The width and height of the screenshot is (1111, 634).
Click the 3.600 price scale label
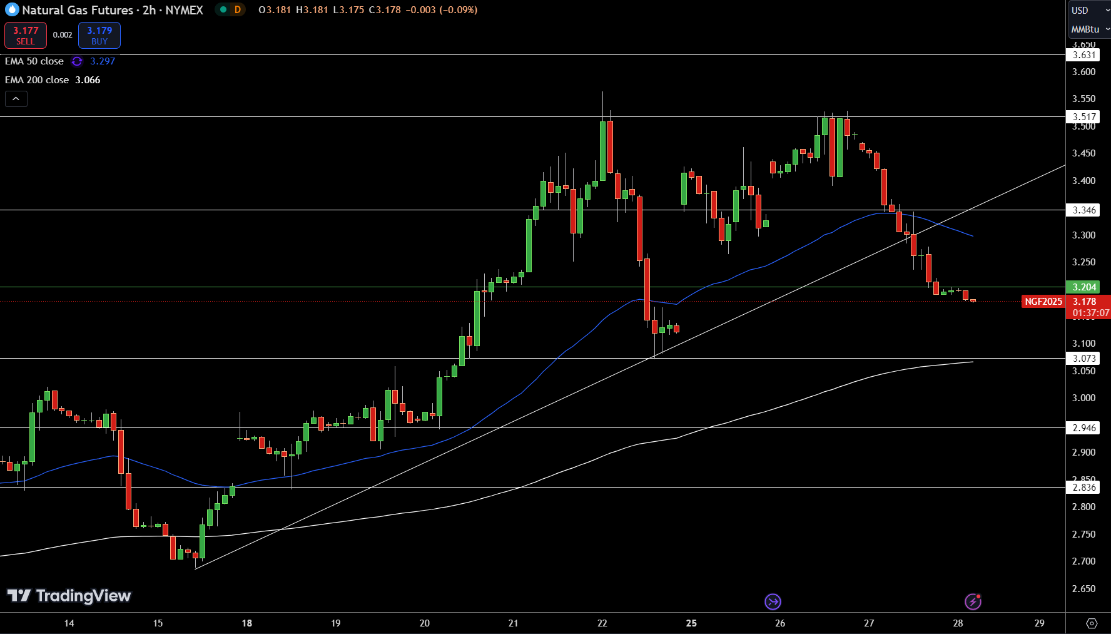[x=1084, y=72]
